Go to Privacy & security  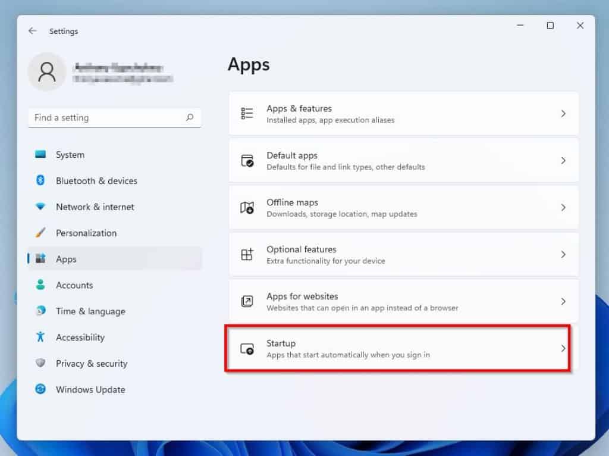click(x=115, y=363)
